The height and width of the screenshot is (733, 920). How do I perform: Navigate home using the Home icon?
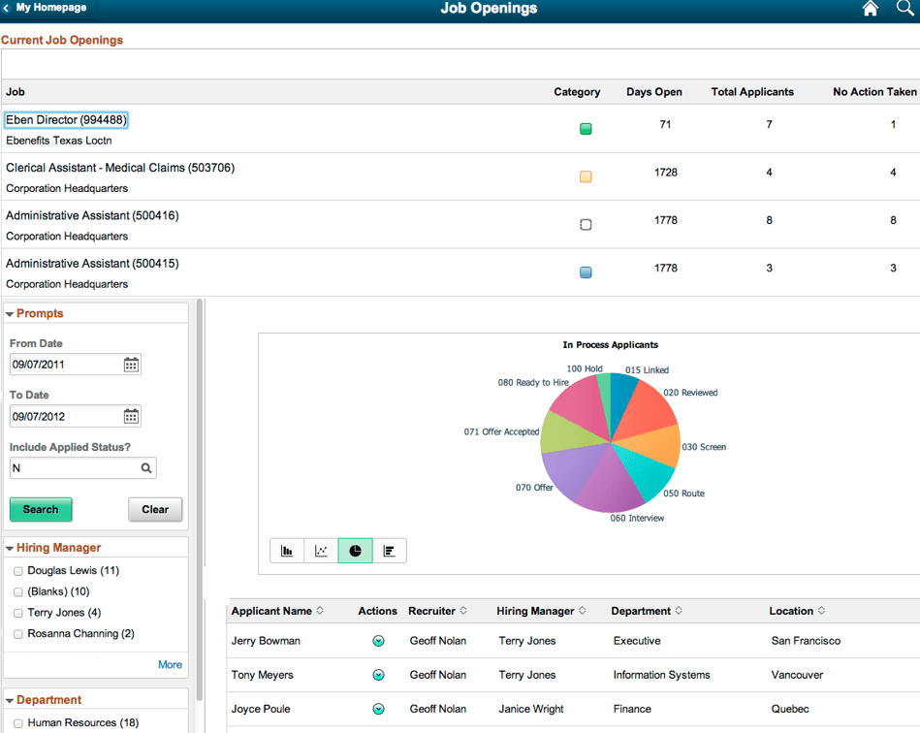870,9
